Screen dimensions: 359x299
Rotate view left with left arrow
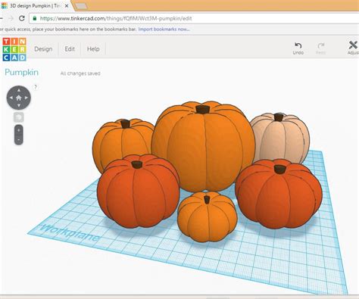pos(11,98)
